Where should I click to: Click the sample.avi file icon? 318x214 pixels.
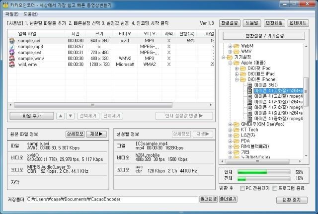click(x=12, y=41)
